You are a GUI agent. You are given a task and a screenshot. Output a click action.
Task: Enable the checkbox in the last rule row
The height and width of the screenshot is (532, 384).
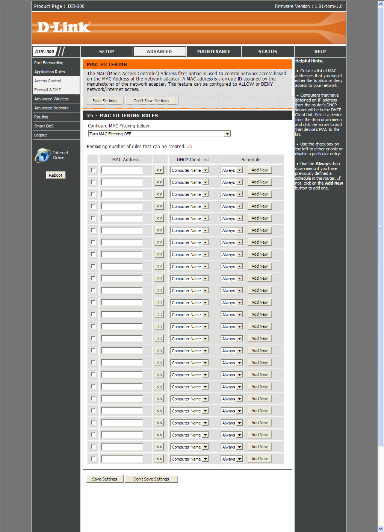[93, 459]
